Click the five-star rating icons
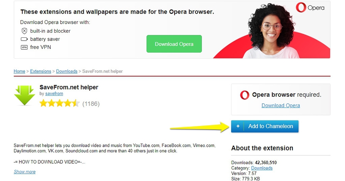345x181 pixels. [60, 103]
